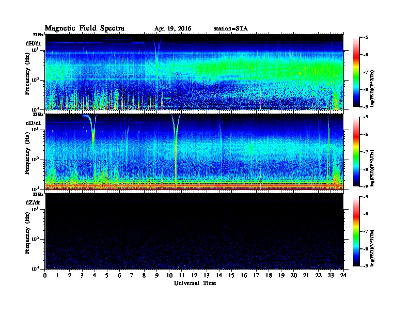Select the "dH/dt" panel label

[33, 43]
